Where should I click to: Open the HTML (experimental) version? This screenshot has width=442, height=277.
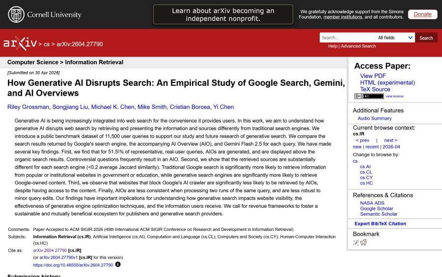tap(387, 83)
